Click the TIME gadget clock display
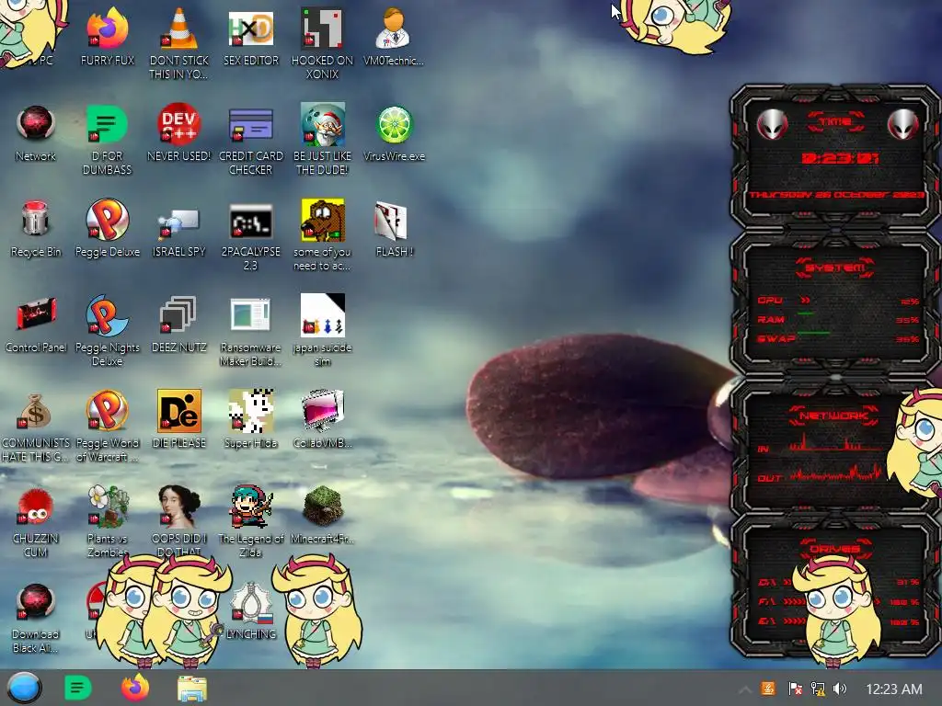Screen dimensions: 942x706 click(840, 158)
